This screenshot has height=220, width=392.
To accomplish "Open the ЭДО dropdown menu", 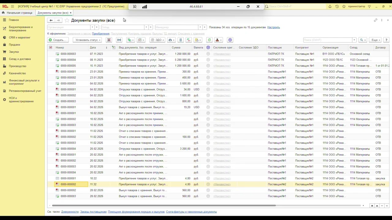I will [x=157, y=40].
